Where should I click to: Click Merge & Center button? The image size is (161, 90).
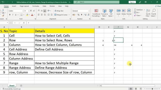61,15
